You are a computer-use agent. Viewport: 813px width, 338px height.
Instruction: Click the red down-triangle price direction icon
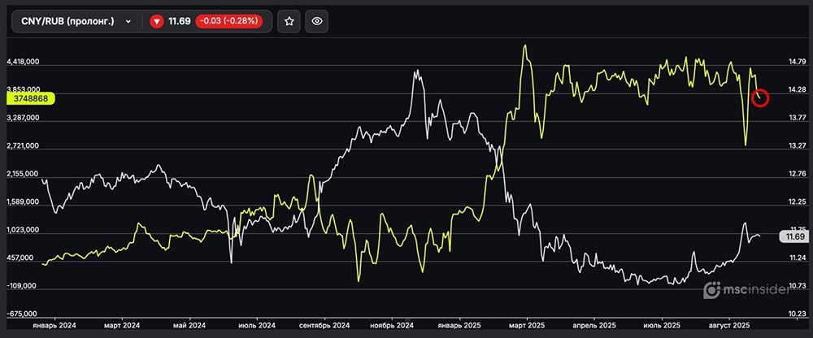click(x=157, y=22)
